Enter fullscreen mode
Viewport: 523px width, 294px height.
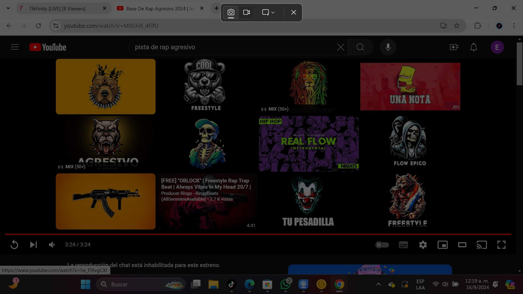tap(501, 245)
